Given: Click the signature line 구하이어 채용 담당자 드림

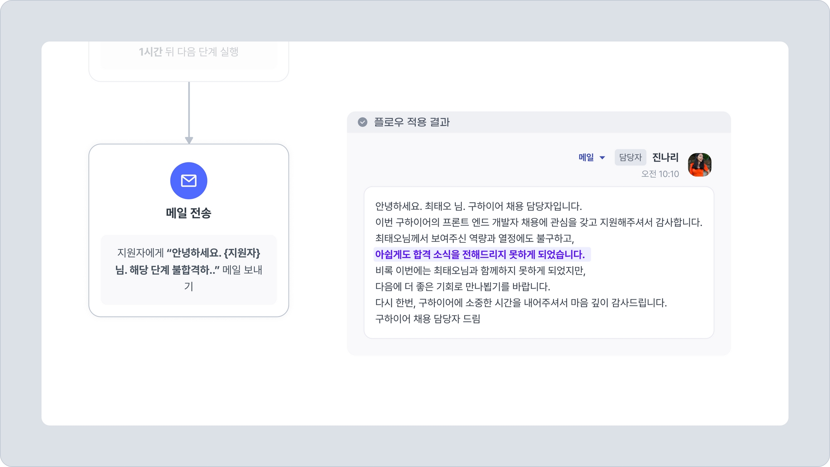Looking at the screenshot, I should click(427, 319).
